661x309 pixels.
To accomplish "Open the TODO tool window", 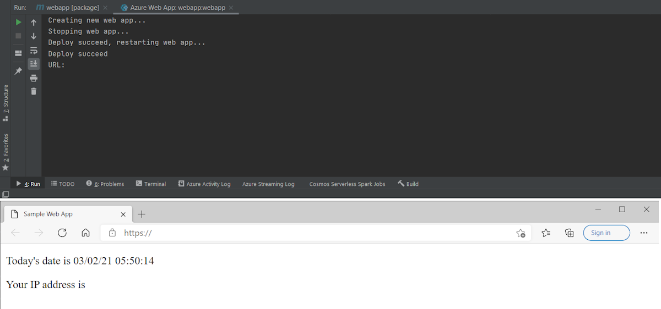I will click(x=63, y=184).
